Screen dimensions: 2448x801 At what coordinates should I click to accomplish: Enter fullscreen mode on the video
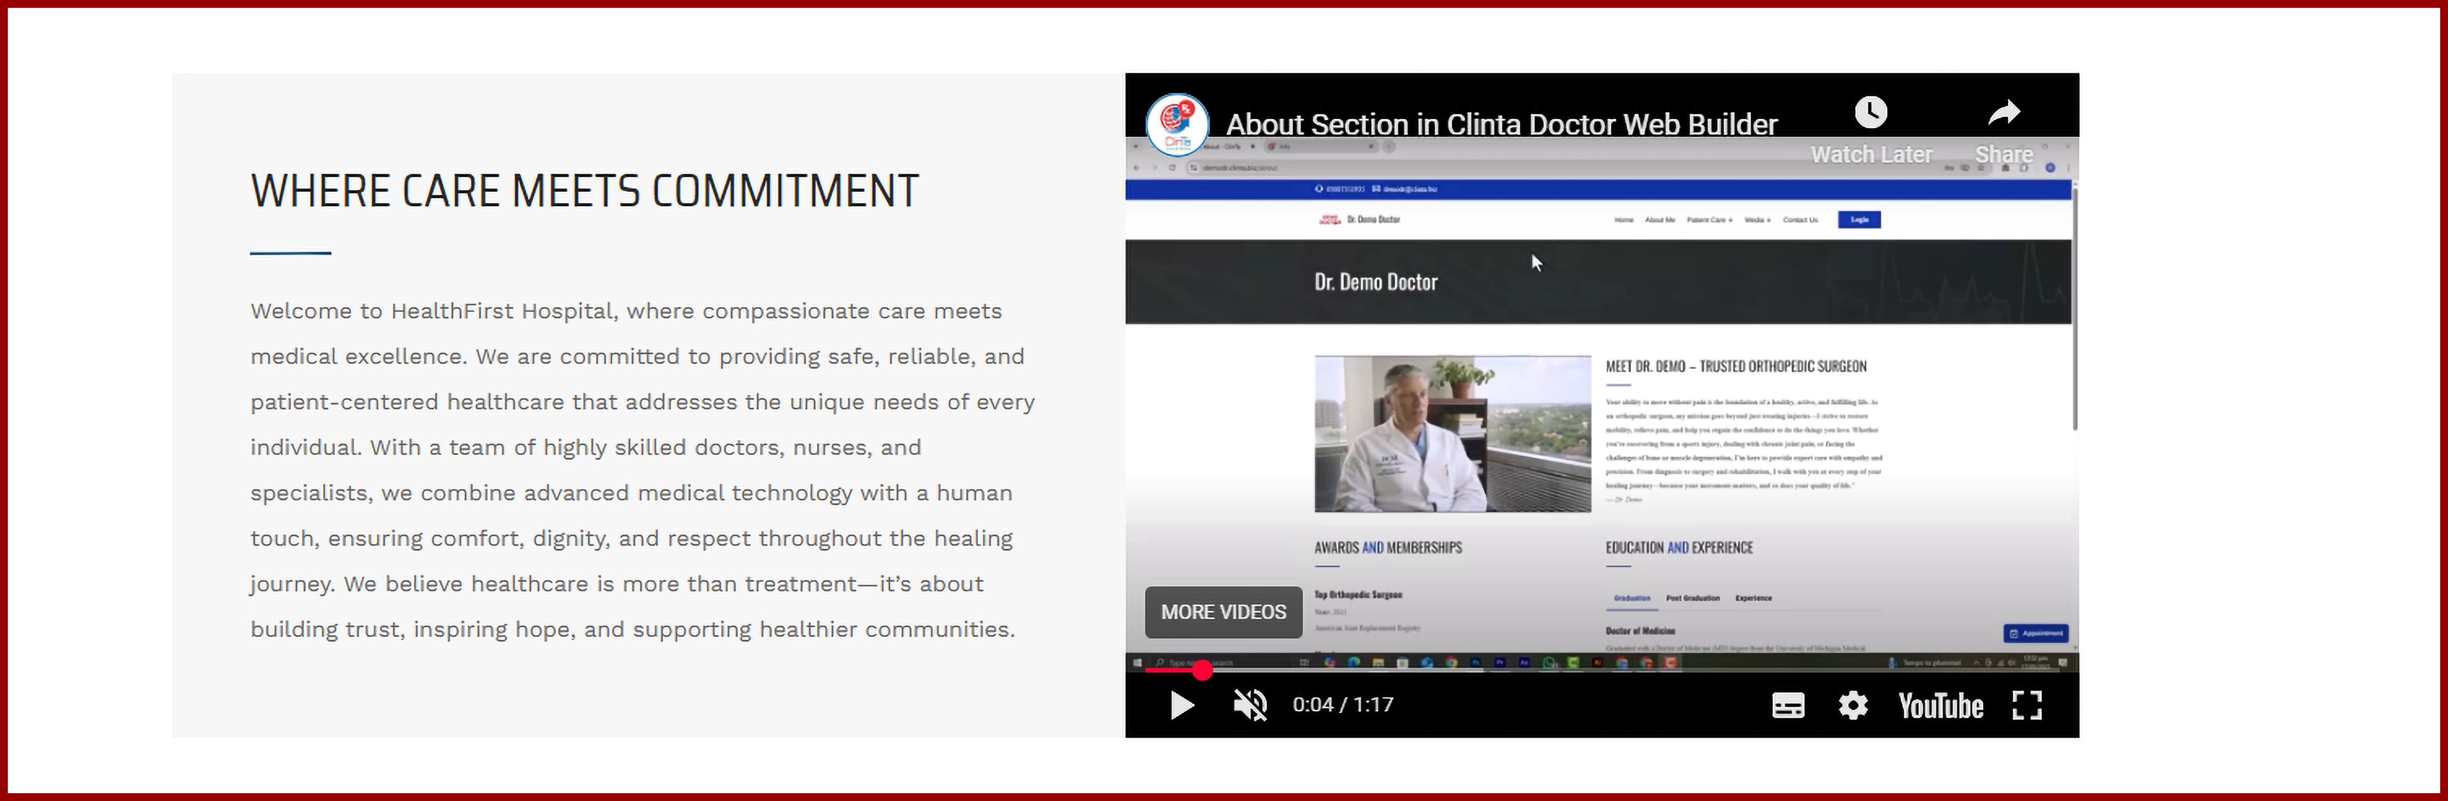click(x=2026, y=705)
